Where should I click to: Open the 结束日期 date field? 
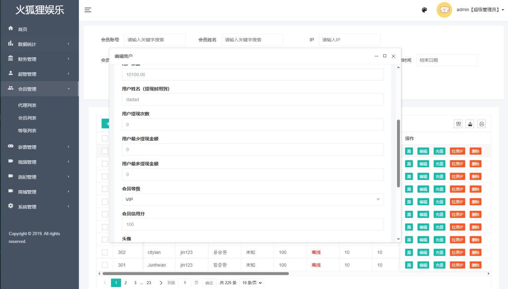(x=447, y=60)
